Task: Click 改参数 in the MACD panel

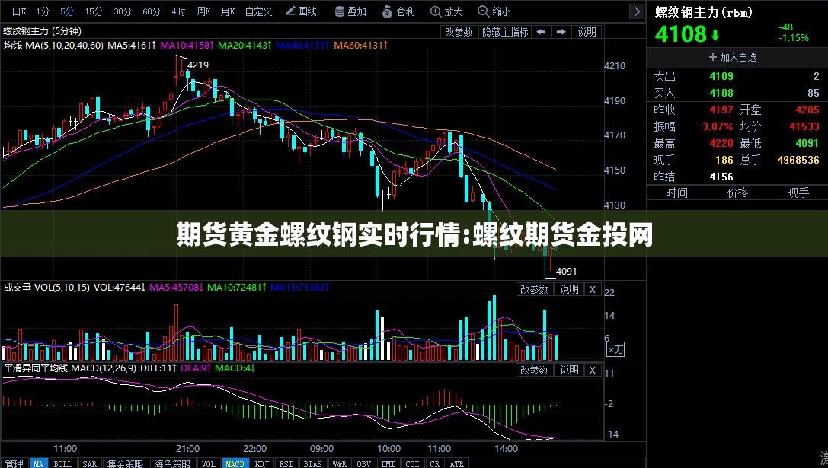Action: (x=534, y=370)
